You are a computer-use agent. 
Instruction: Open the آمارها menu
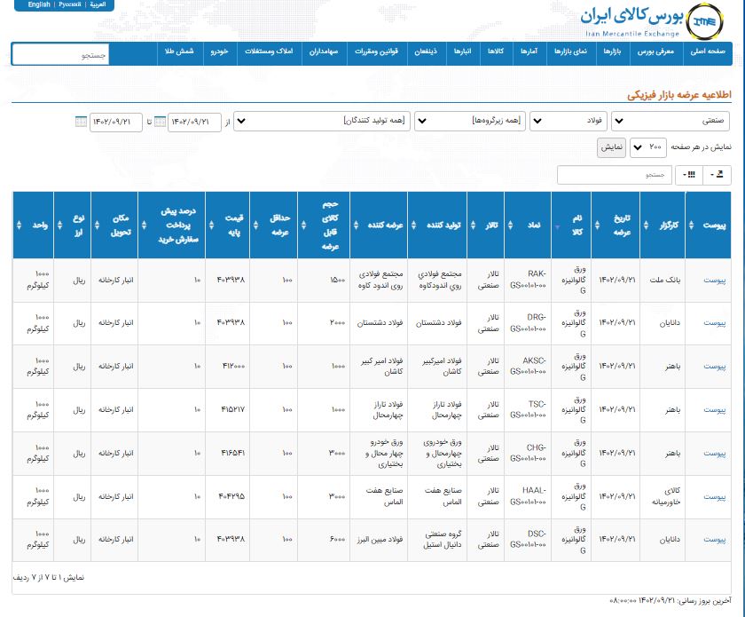pyautogui.click(x=529, y=51)
